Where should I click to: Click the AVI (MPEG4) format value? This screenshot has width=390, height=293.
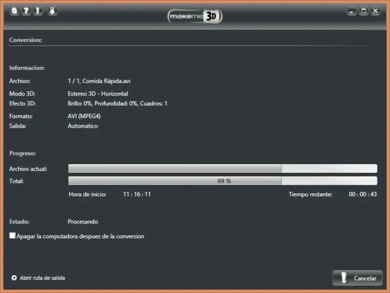84,116
